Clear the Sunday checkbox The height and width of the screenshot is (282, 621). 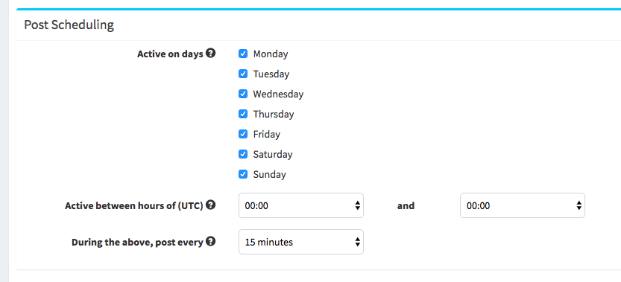pos(243,174)
